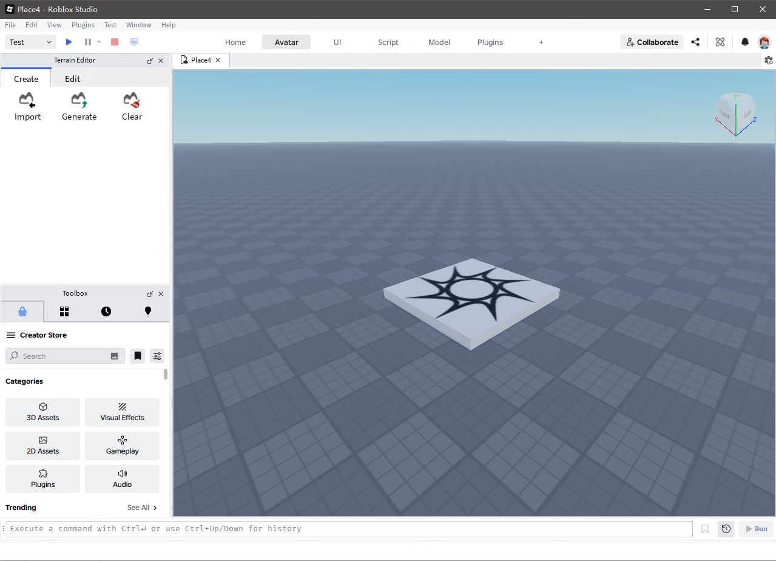
Task: Close the Place4 tab
Action: [x=218, y=60]
